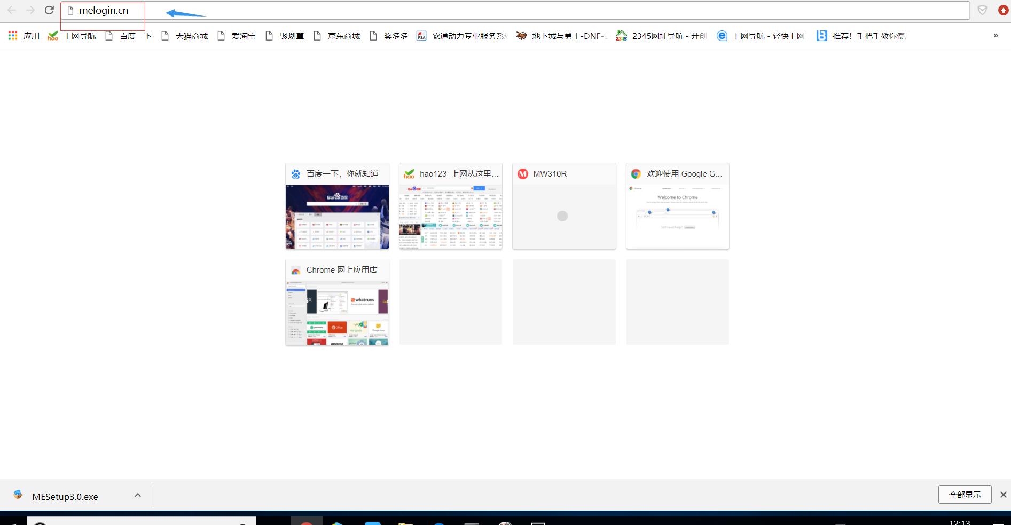Click the browser Forward arrow
The image size is (1011, 525).
click(x=30, y=10)
